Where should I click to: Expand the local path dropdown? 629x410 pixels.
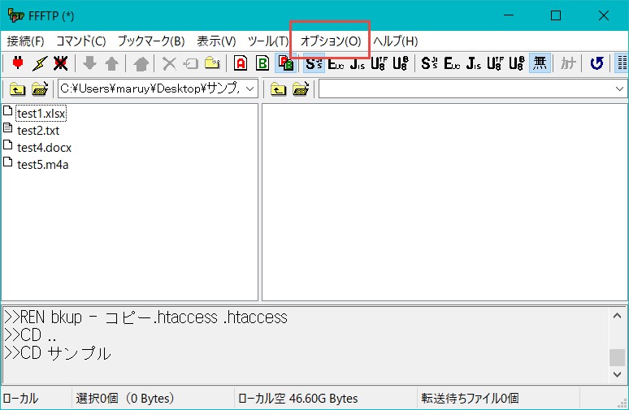click(x=249, y=88)
